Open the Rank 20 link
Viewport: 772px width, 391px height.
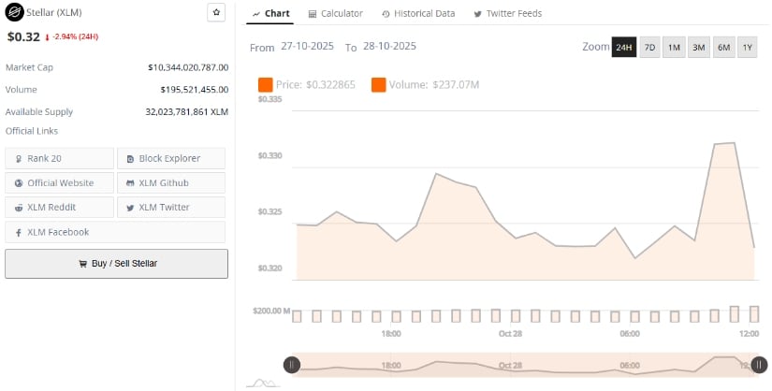click(x=59, y=159)
